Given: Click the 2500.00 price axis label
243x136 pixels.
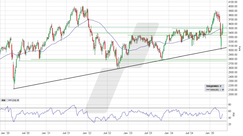Looking at the screenshot, I should point(233,72).
